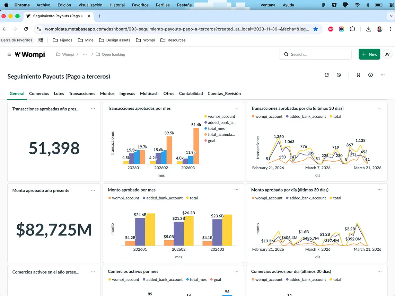Switch to the Comercios tab
The width and height of the screenshot is (395, 296).
(39, 93)
